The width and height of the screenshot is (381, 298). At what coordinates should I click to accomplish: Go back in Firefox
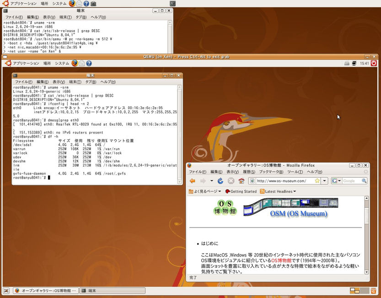click(193, 181)
